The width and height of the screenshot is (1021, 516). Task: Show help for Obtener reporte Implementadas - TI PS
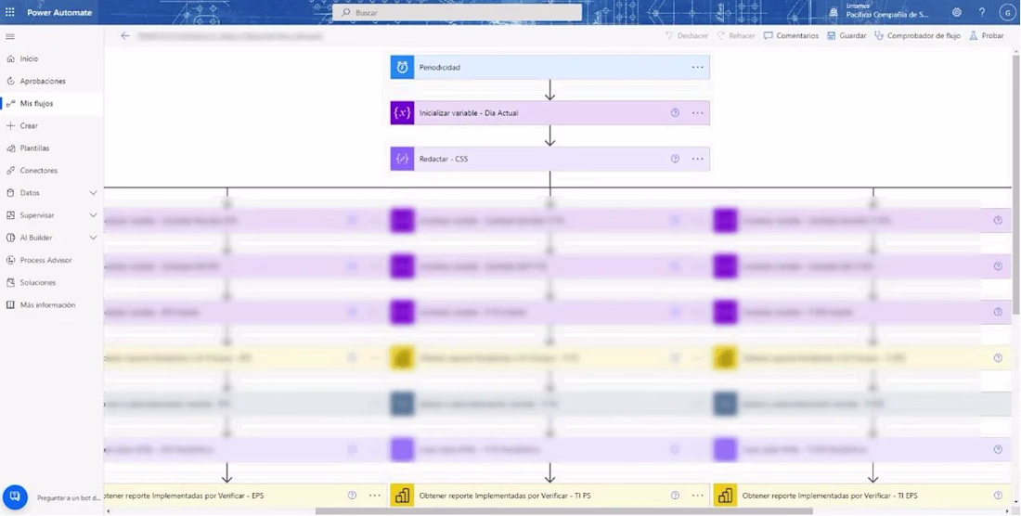675,496
